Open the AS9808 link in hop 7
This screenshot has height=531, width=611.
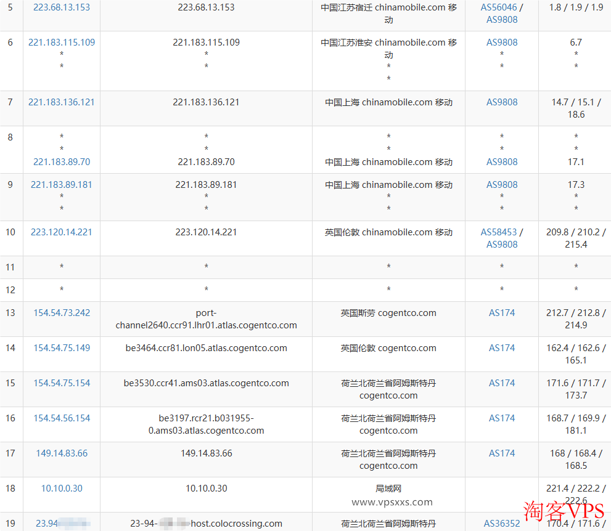coord(502,102)
